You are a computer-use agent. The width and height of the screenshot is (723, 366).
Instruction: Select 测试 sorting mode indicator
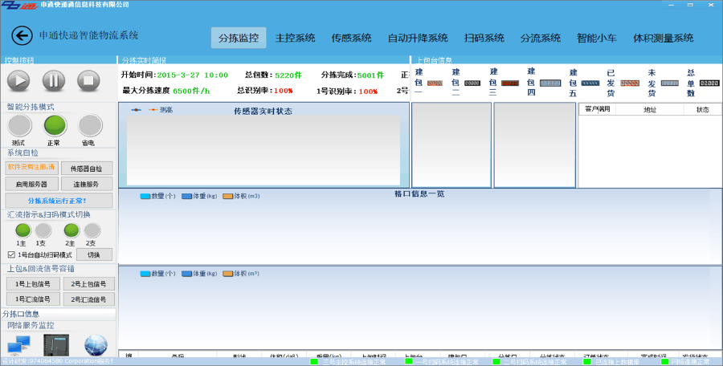tap(19, 126)
